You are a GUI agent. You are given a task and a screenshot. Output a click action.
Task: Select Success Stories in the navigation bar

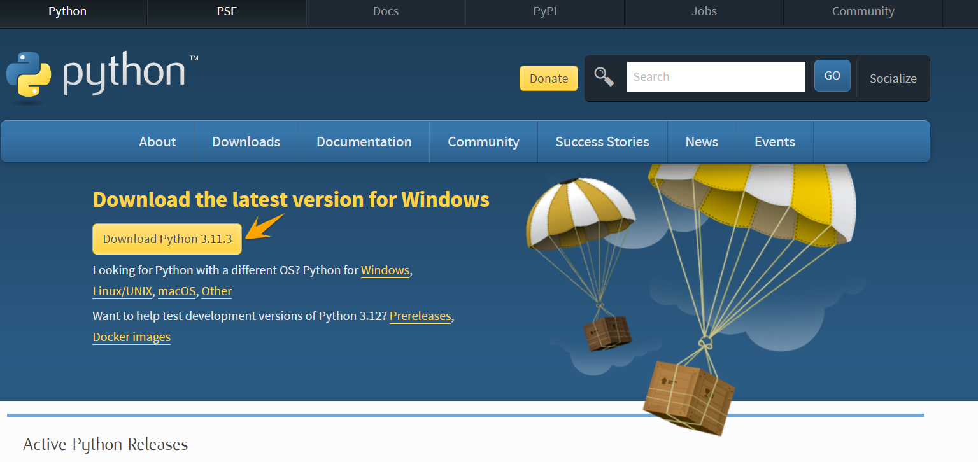click(x=602, y=142)
